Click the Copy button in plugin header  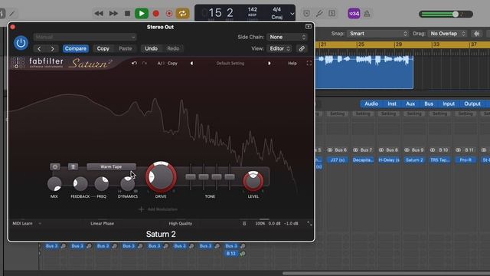coord(103,48)
